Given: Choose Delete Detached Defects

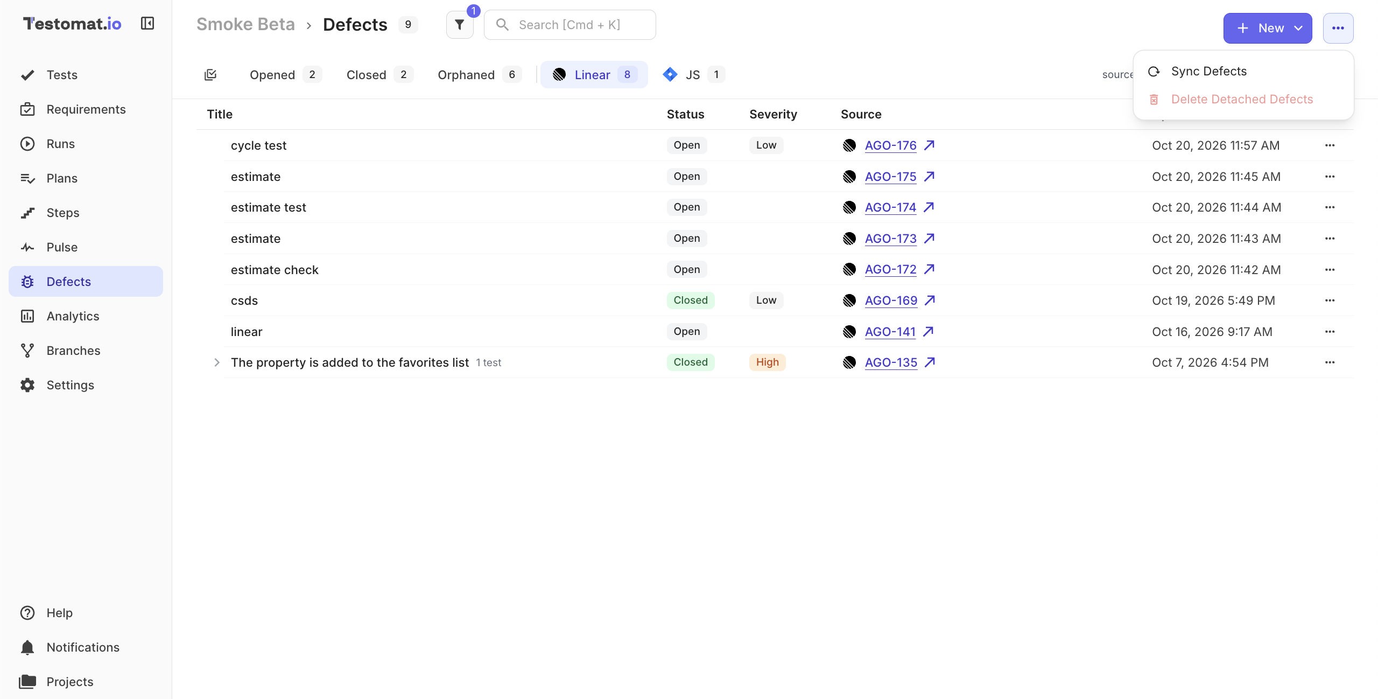Looking at the screenshot, I should [x=1243, y=99].
